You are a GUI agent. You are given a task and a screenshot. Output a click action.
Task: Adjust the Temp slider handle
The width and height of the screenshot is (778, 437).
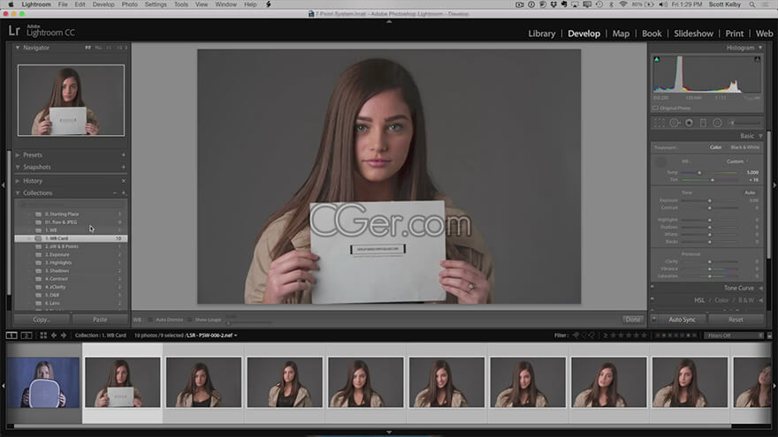[x=699, y=172]
